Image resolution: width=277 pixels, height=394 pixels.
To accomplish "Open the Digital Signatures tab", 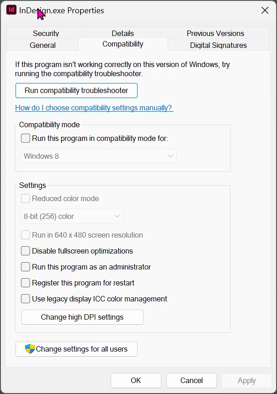I will click(x=218, y=45).
